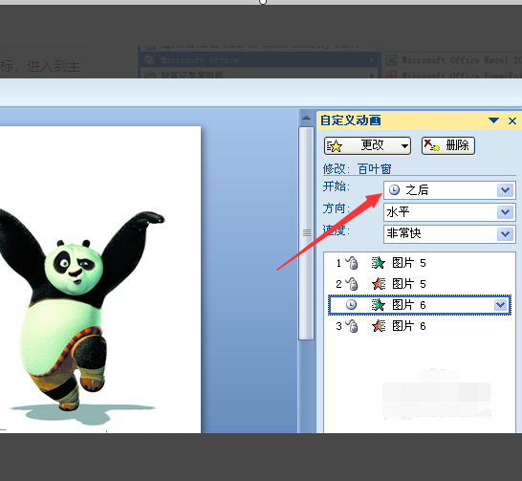Click red star exit icon of row 2
The image size is (522, 481).
pos(379,284)
